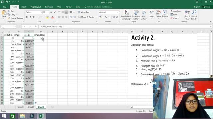The image size is (213, 119).
Task: Expand the Merge & Center dropdown arrow
Action: [x=96, y=17]
